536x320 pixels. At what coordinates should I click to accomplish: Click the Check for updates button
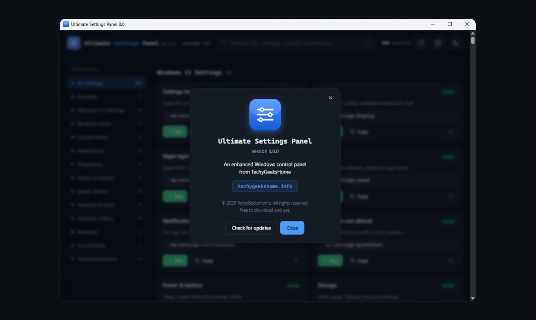point(251,228)
